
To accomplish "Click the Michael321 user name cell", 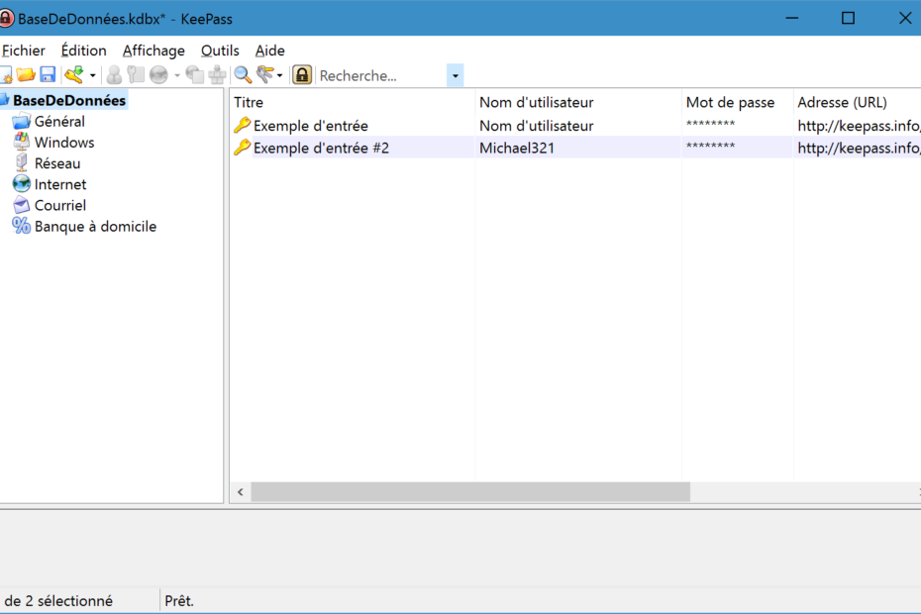I will pos(517,149).
